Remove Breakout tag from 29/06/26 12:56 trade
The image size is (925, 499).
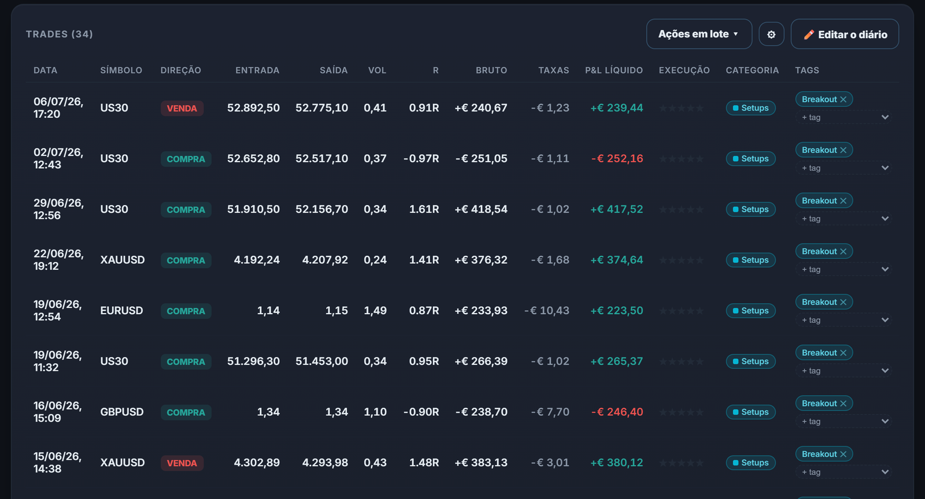[x=843, y=201]
